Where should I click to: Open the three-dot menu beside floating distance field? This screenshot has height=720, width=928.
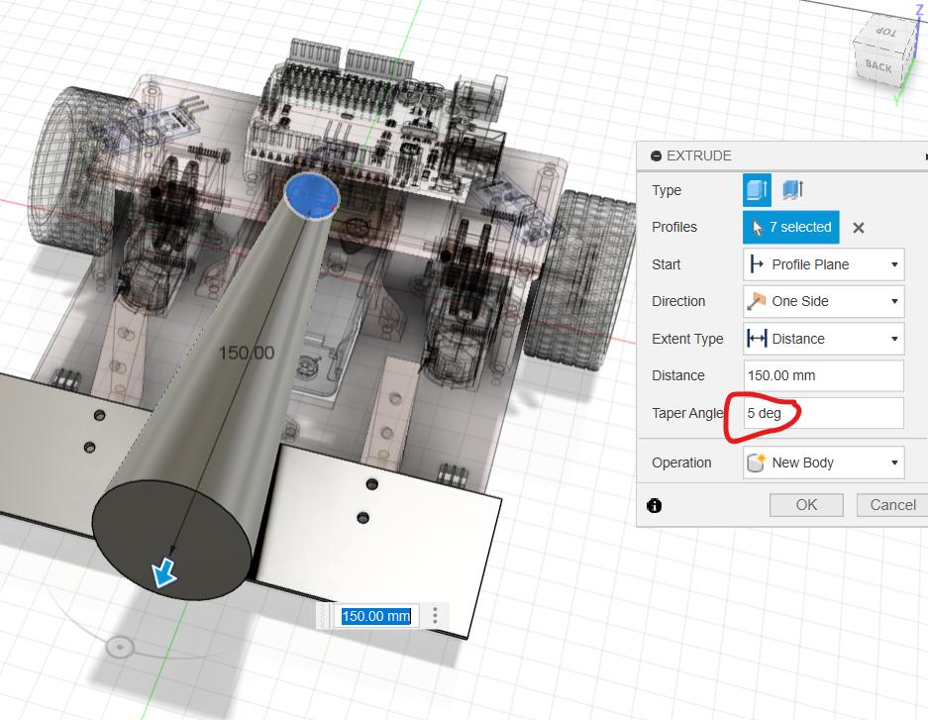click(x=435, y=616)
